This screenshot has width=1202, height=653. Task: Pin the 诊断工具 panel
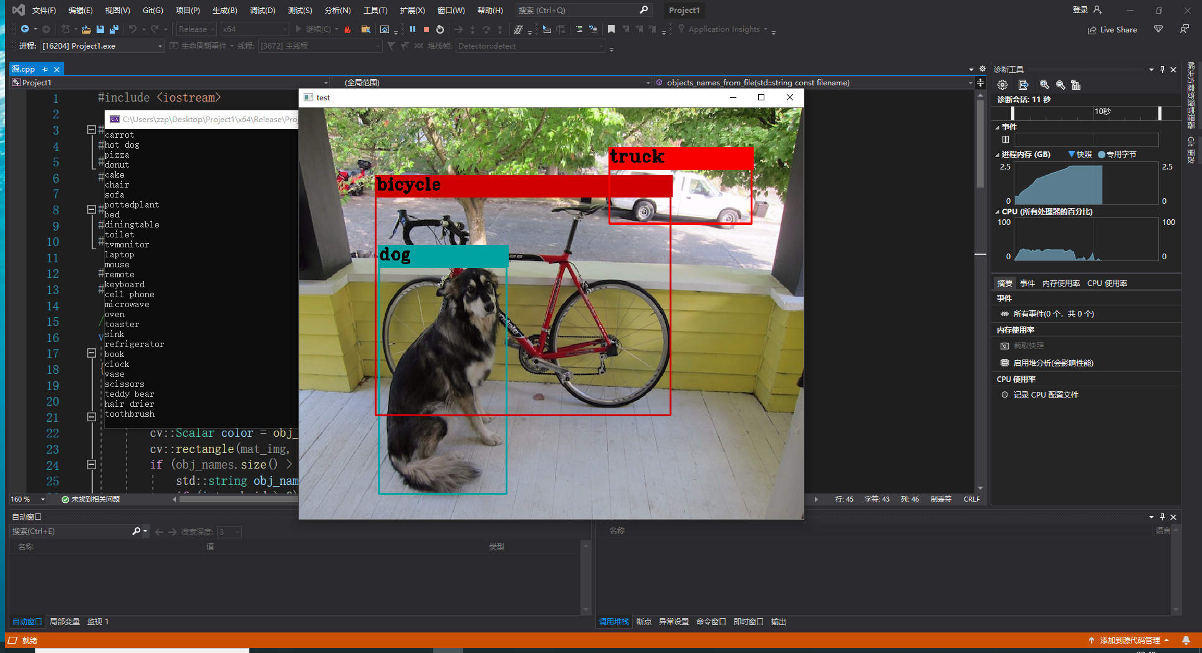(x=1161, y=69)
